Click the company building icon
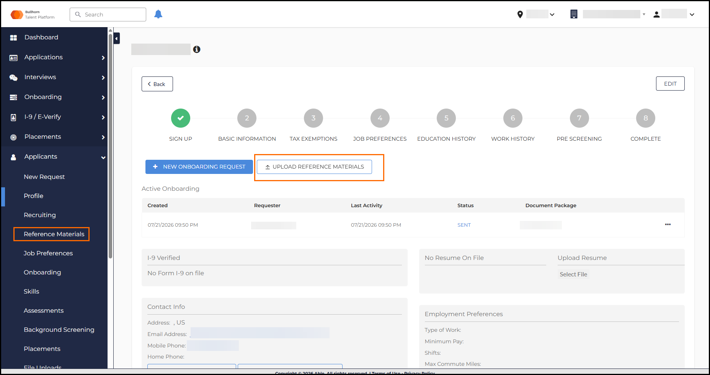Screen dimensions: 710x375 pyautogui.click(x=574, y=14)
